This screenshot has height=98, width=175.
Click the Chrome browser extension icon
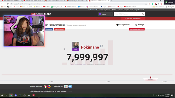point(45,87)
